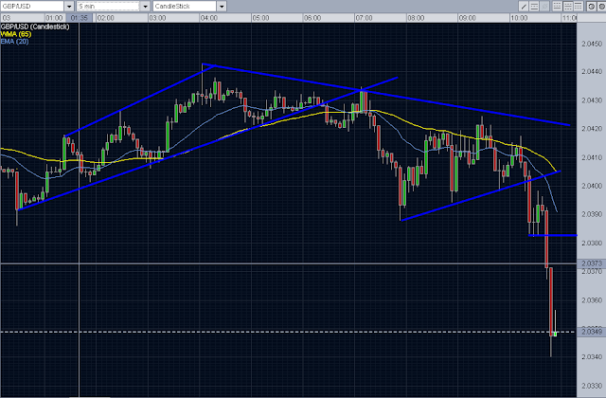The width and height of the screenshot is (606, 398).
Task: Click the 2.0349 current price tag
Action: [591, 332]
